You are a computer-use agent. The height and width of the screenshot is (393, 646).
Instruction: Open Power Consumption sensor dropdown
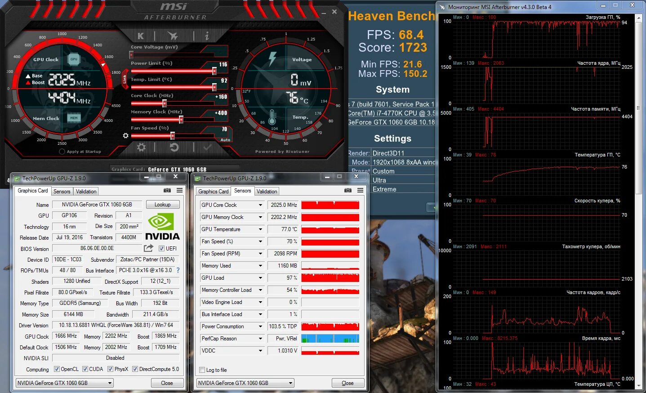click(x=260, y=326)
